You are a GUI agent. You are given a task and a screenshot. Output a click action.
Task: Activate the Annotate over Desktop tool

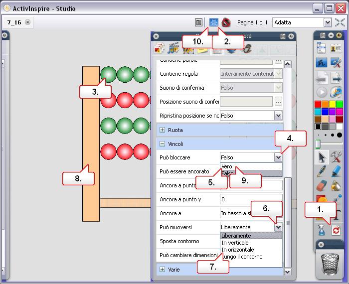(x=321, y=63)
